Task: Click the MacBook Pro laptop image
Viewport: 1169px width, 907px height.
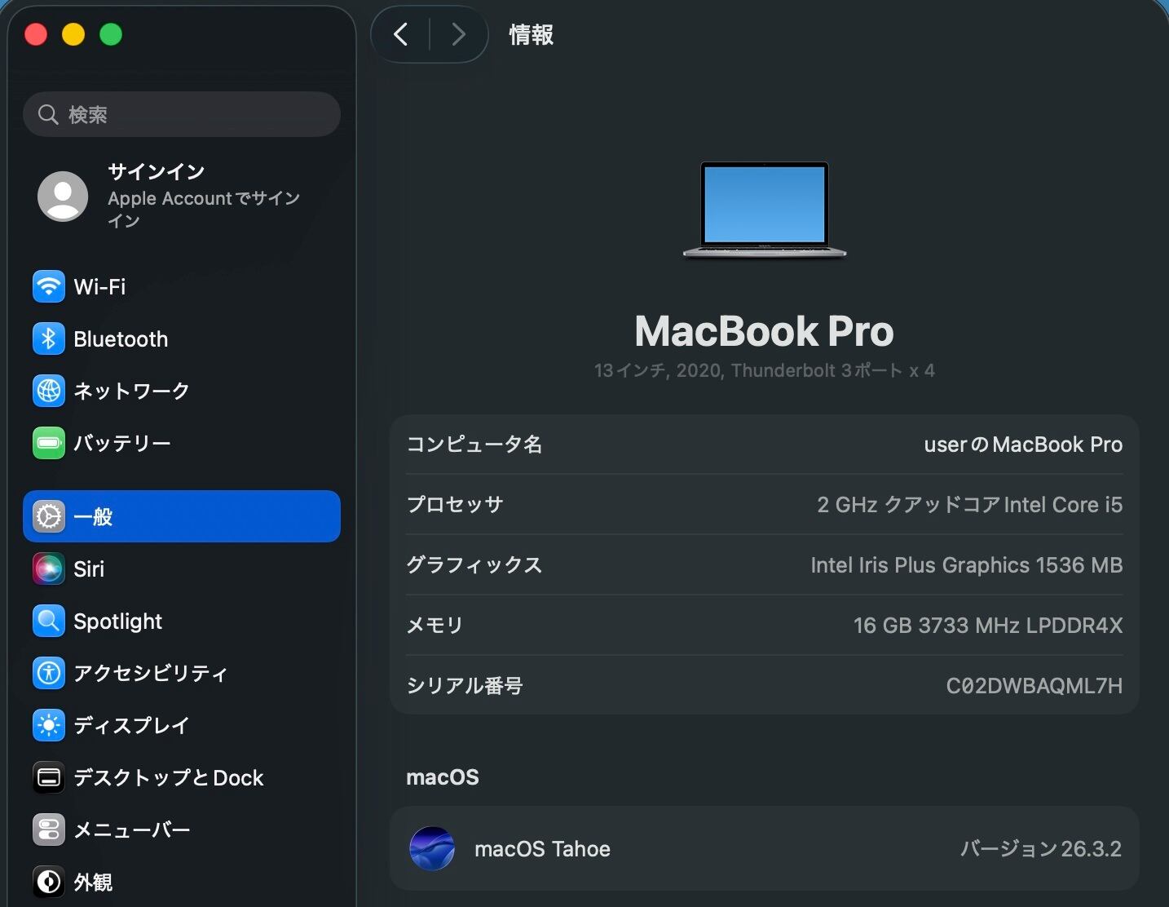Action: [x=765, y=210]
